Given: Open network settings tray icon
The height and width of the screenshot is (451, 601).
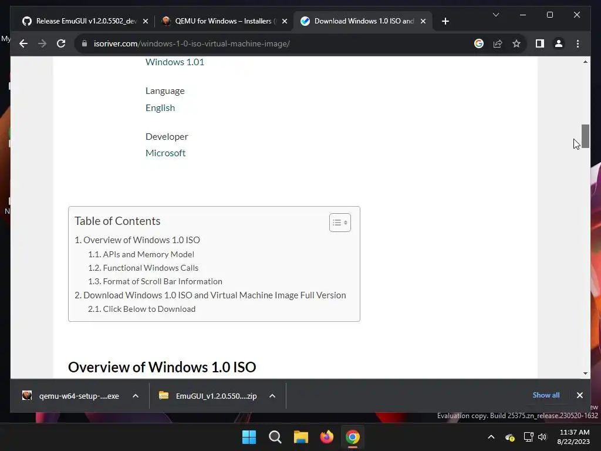Looking at the screenshot, I should 529,437.
